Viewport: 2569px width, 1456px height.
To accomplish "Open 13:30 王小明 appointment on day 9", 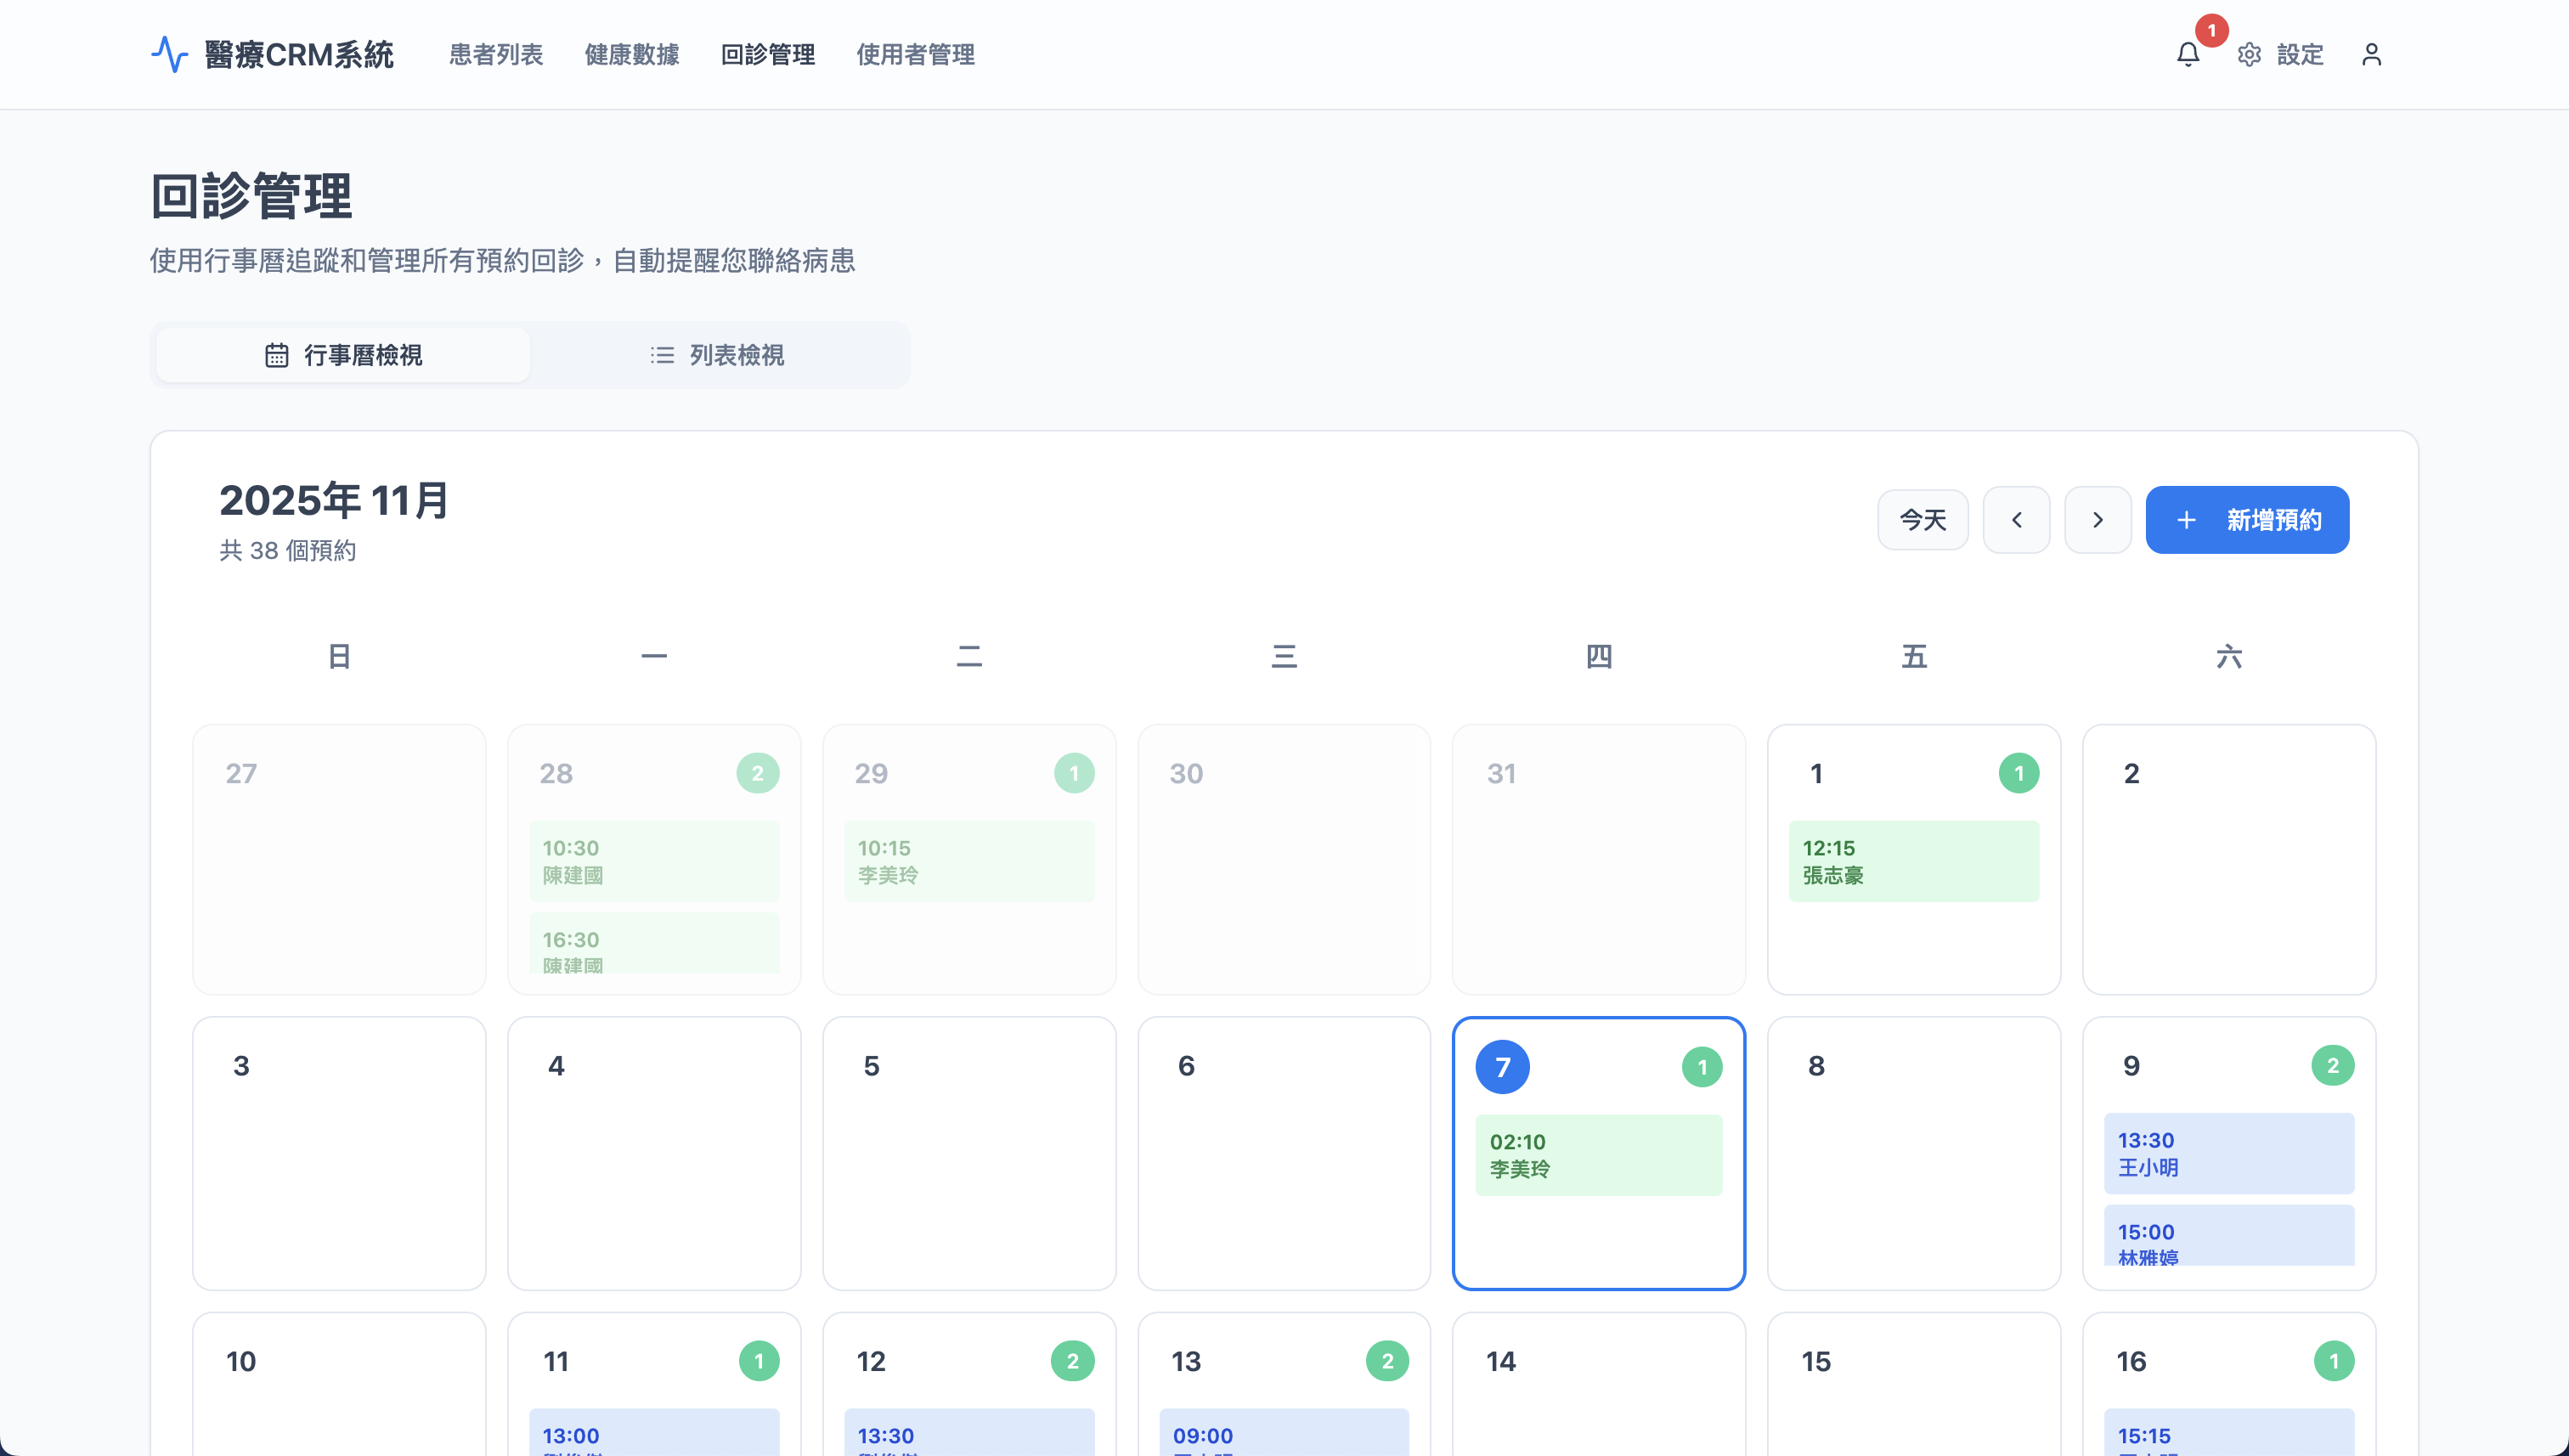I will point(2229,1154).
